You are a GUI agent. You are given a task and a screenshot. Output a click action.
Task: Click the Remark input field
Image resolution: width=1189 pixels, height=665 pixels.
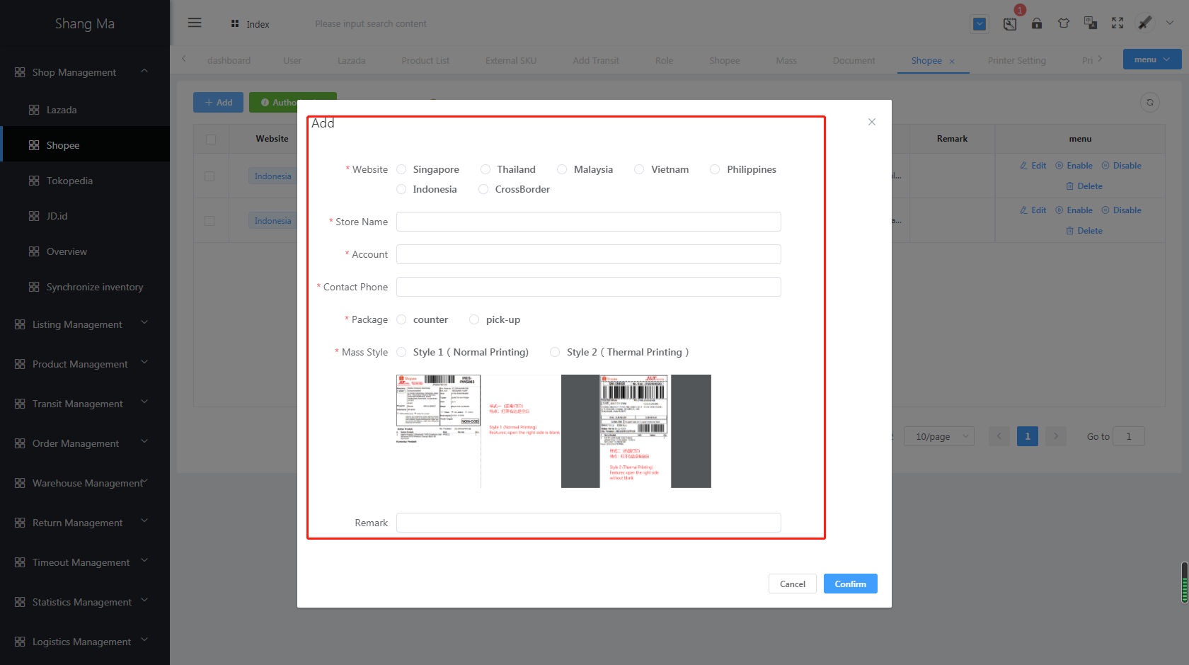pyautogui.click(x=588, y=523)
